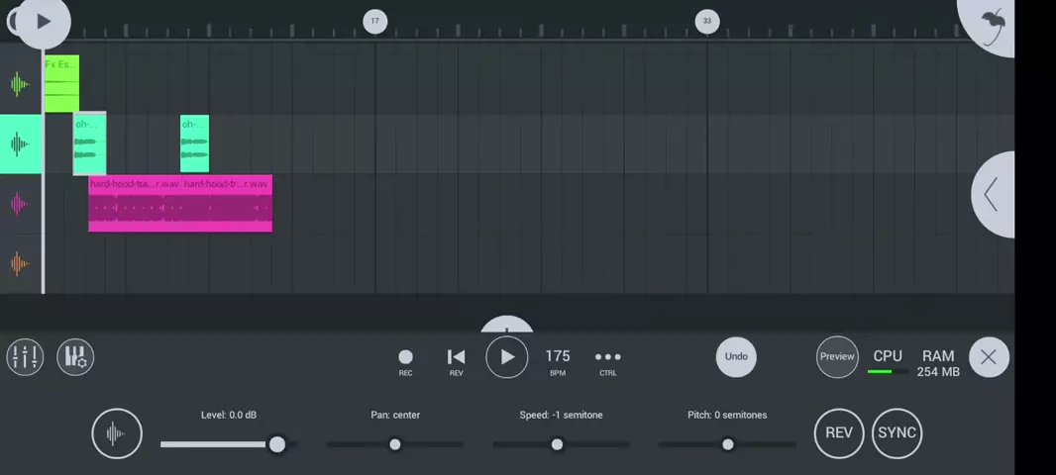
Task: Click the 175 BPM tempo value
Action: tap(558, 357)
